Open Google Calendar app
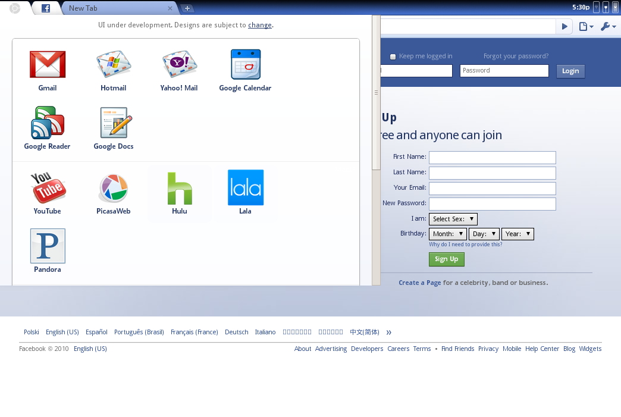This screenshot has height=417, width=621. tap(245, 65)
